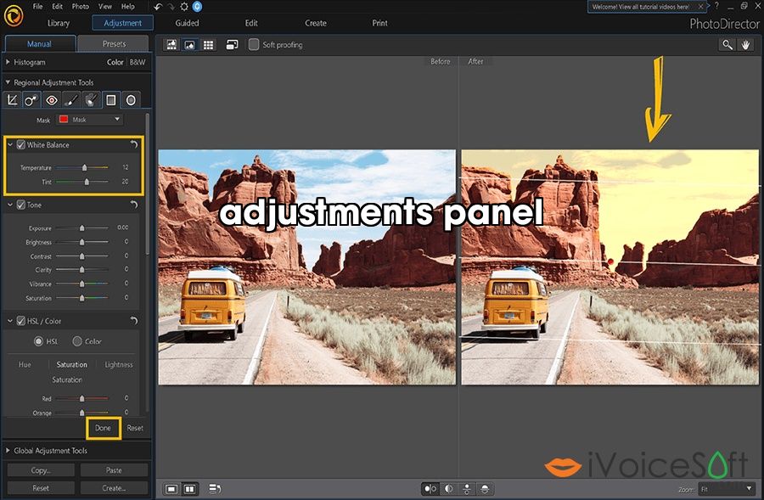Click the Copy... button
This screenshot has height=500, width=764.
pos(41,470)
